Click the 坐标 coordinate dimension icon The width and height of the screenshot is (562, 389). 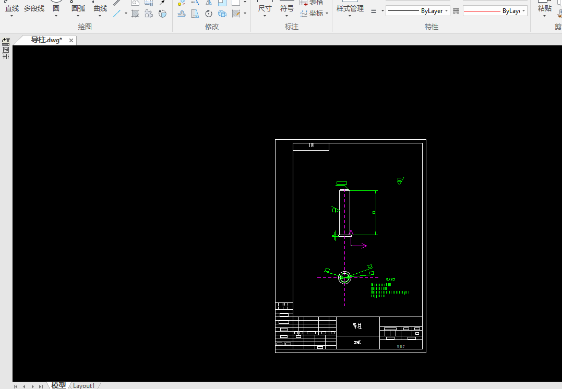(304, 14)
